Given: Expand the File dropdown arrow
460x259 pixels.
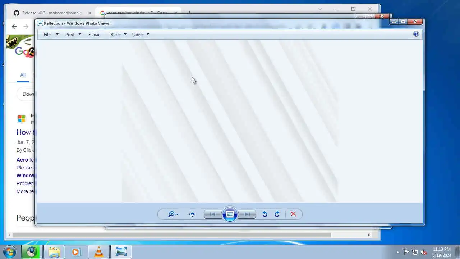Looking at the screenshot, I should [57, 35].
